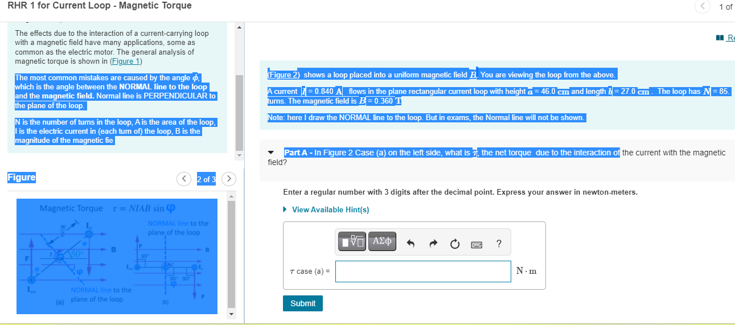The width and height of the screenshot is (735, 325).
Task: Undo the last answer edit
Action: pyautogui.click(x=410, y=244)
